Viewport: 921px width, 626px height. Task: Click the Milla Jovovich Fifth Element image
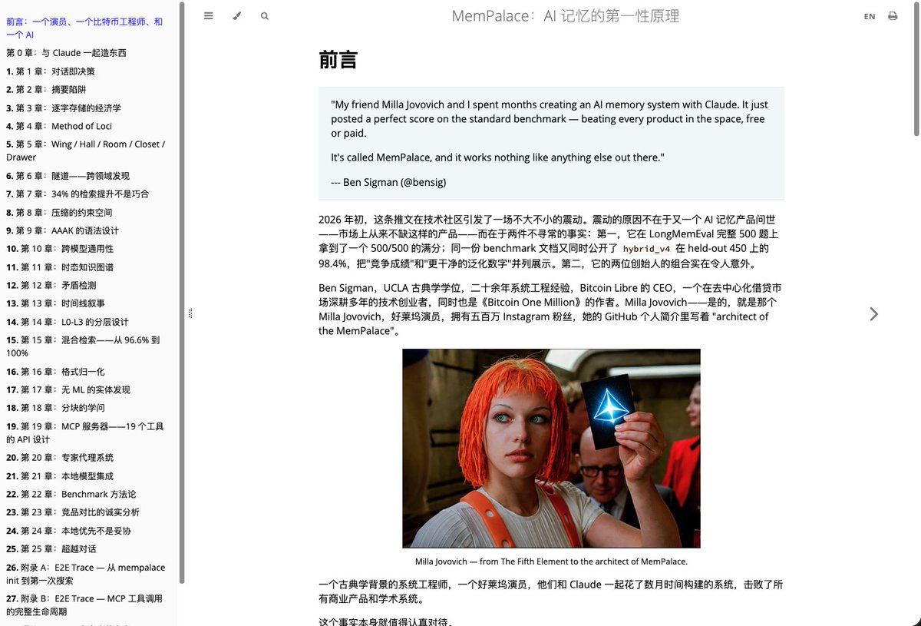(x=551, y=449)
